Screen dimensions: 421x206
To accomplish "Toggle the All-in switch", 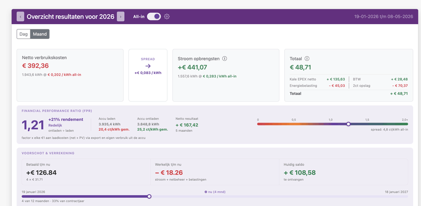I will (154, 17).
